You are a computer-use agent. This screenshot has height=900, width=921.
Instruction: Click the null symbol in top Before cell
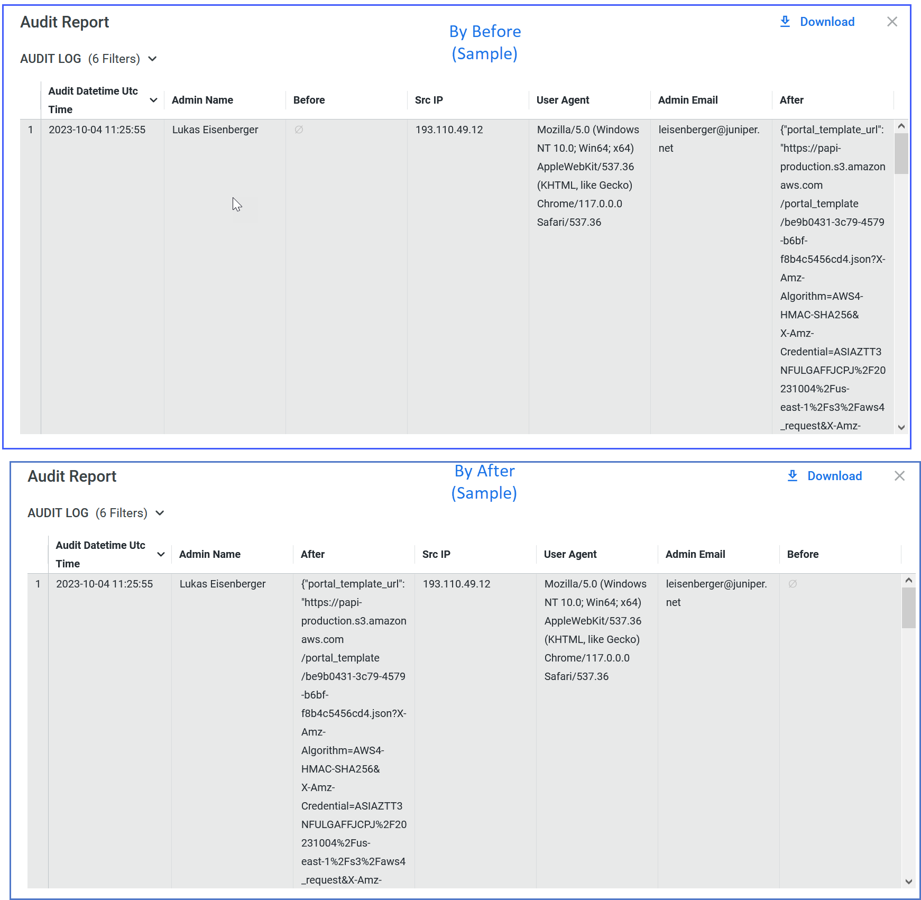pyautogui.click(x=299, y=130)
